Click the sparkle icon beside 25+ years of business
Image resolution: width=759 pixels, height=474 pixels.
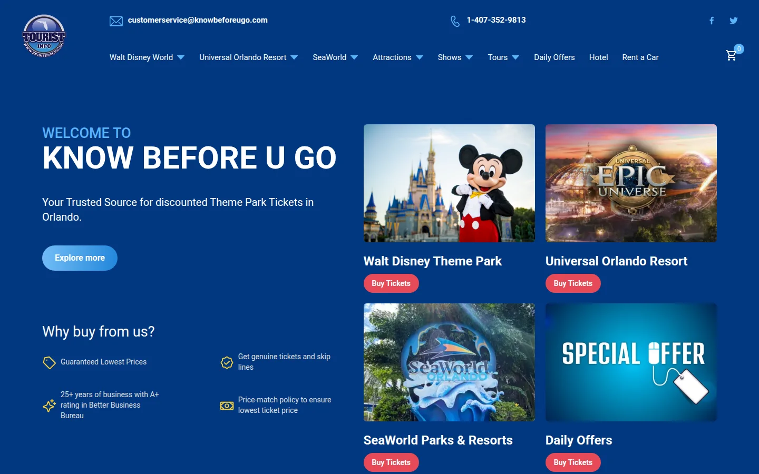[x=49, y=405]
